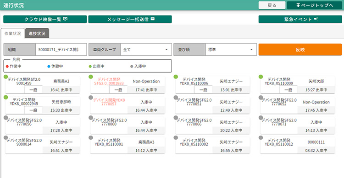Select vehicle STG2.0 7770052
The image size is (344, 178).
279,102
